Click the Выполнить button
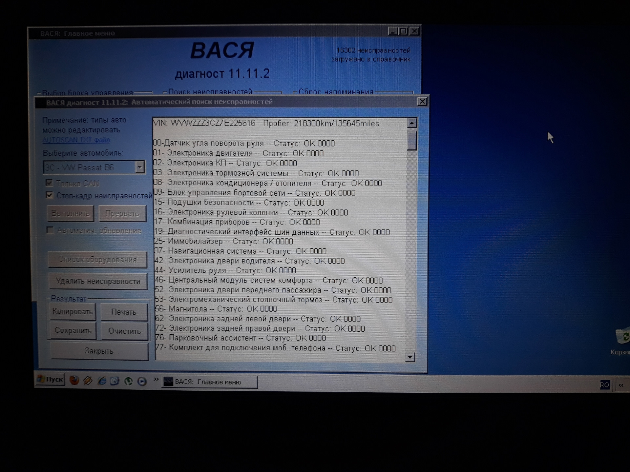The image size is (630, 472). 71,213
